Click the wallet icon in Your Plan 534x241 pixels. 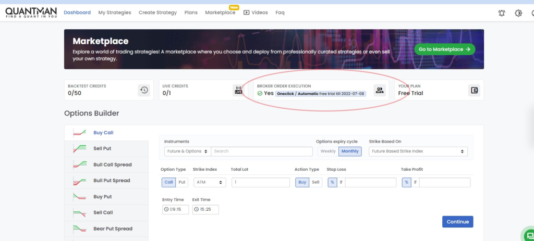pyautogui.click(x=474, y=90)
